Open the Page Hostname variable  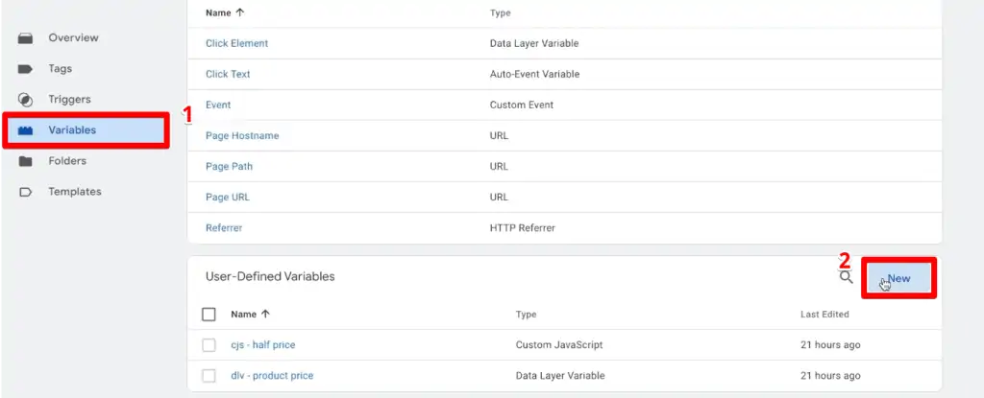[x=242, y=135]
